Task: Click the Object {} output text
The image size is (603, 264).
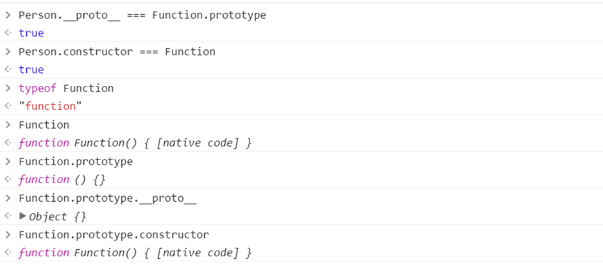Action: tap(58, 217)
